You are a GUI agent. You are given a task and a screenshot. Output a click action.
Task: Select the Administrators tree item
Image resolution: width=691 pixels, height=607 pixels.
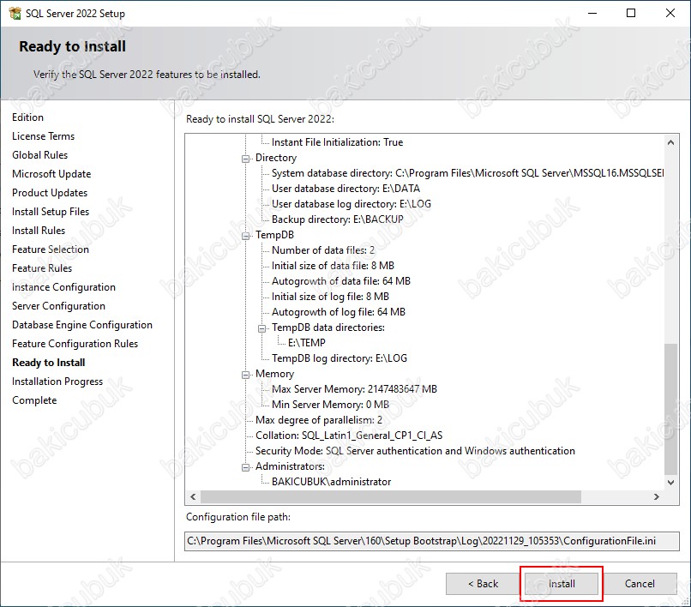click(290, 466)
